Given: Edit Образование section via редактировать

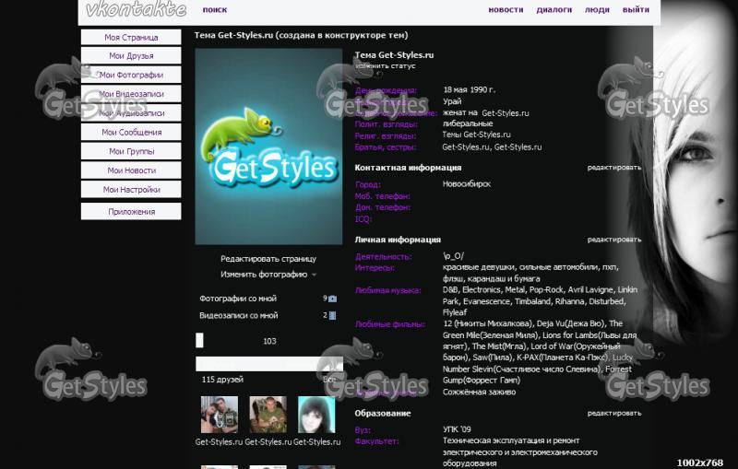Looking at the screenshot, I should click(x=613, y=413).
